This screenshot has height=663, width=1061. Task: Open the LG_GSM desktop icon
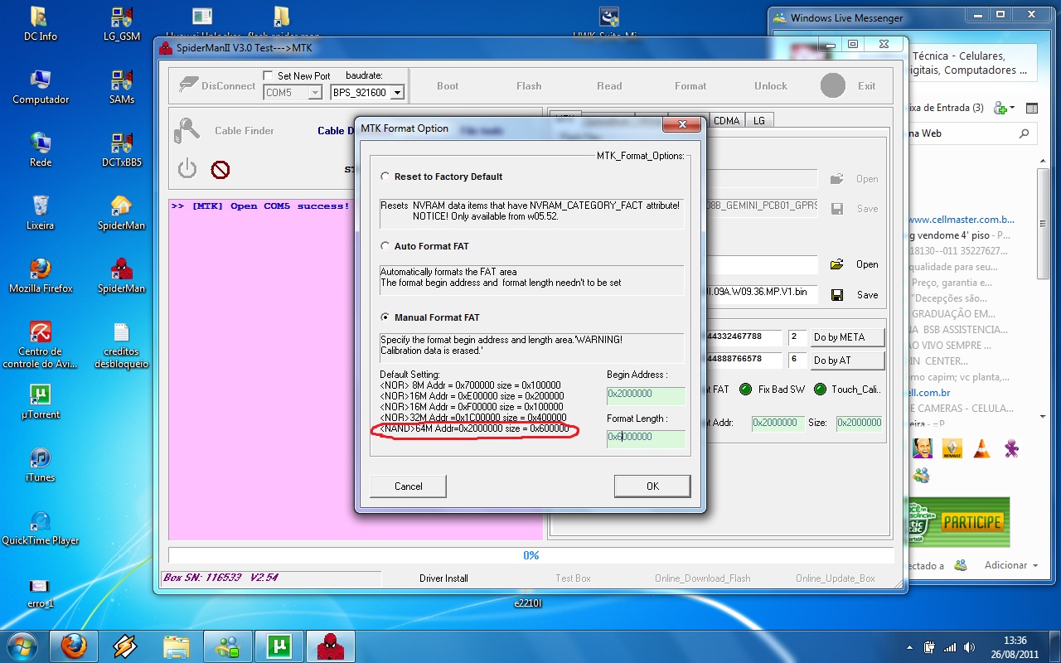pos(122,25)
